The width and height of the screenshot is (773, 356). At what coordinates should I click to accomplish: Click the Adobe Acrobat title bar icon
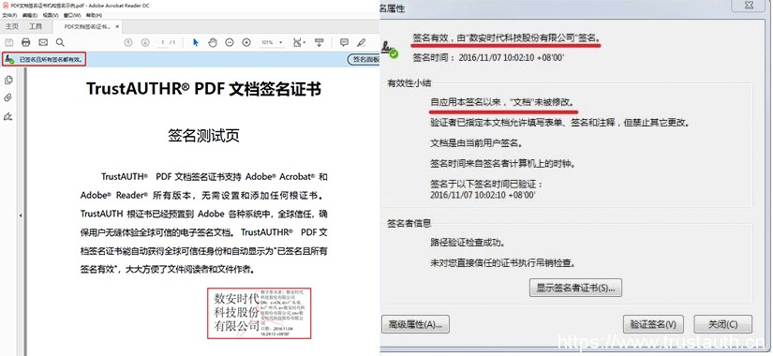tap(6, 5)
